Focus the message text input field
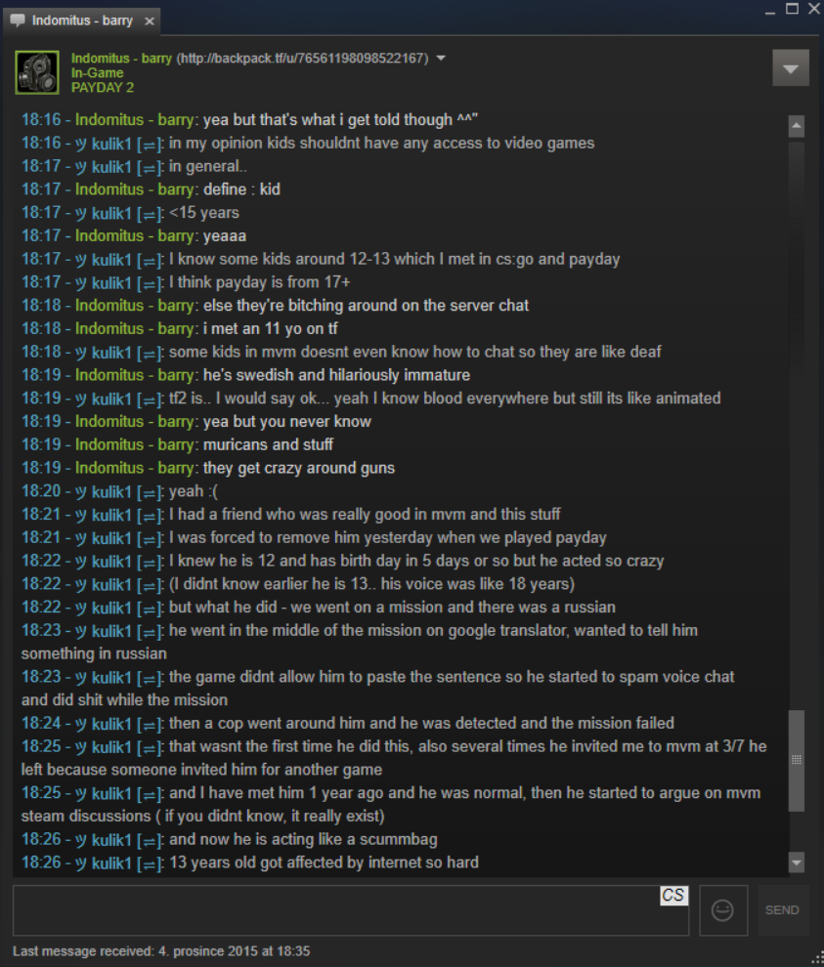Screen dimensions: 824x967 (x=351, y=910)
